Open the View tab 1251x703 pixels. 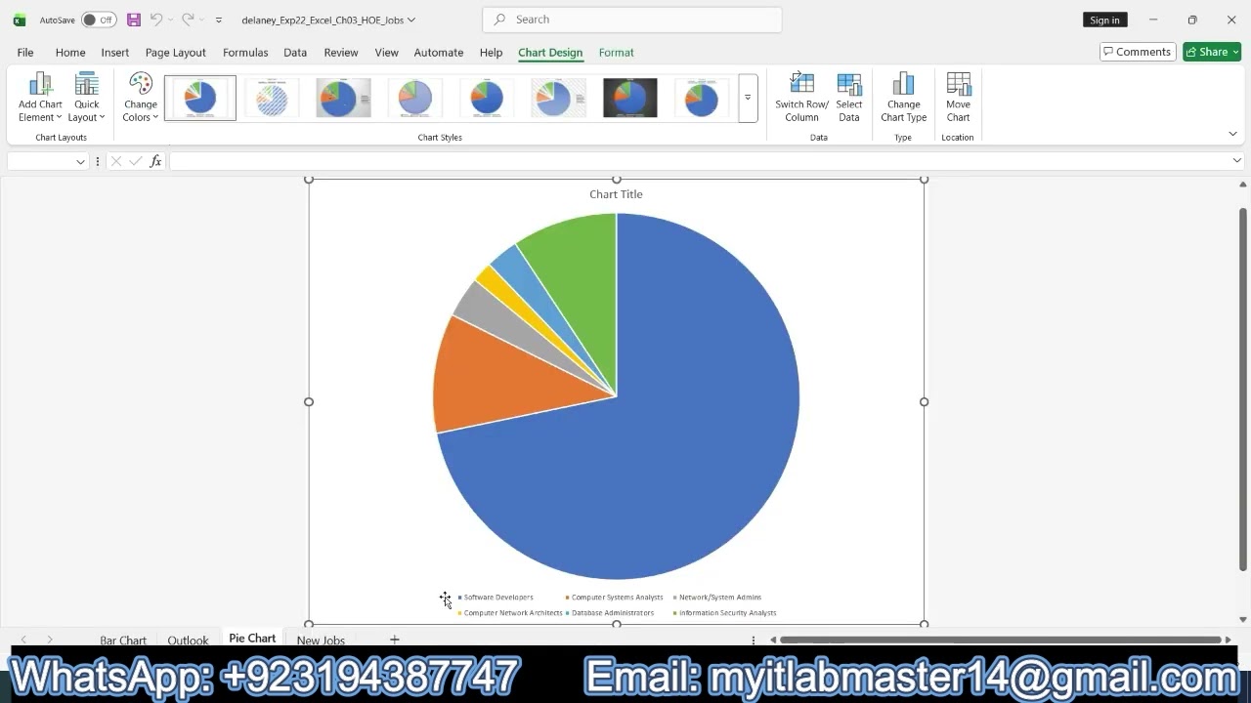pos(387,53)
